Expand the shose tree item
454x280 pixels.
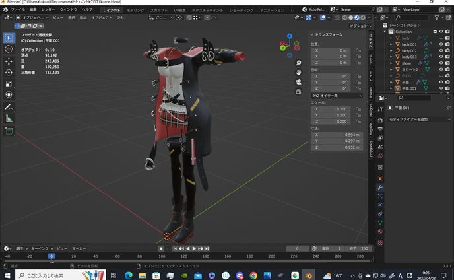(391, 63)
